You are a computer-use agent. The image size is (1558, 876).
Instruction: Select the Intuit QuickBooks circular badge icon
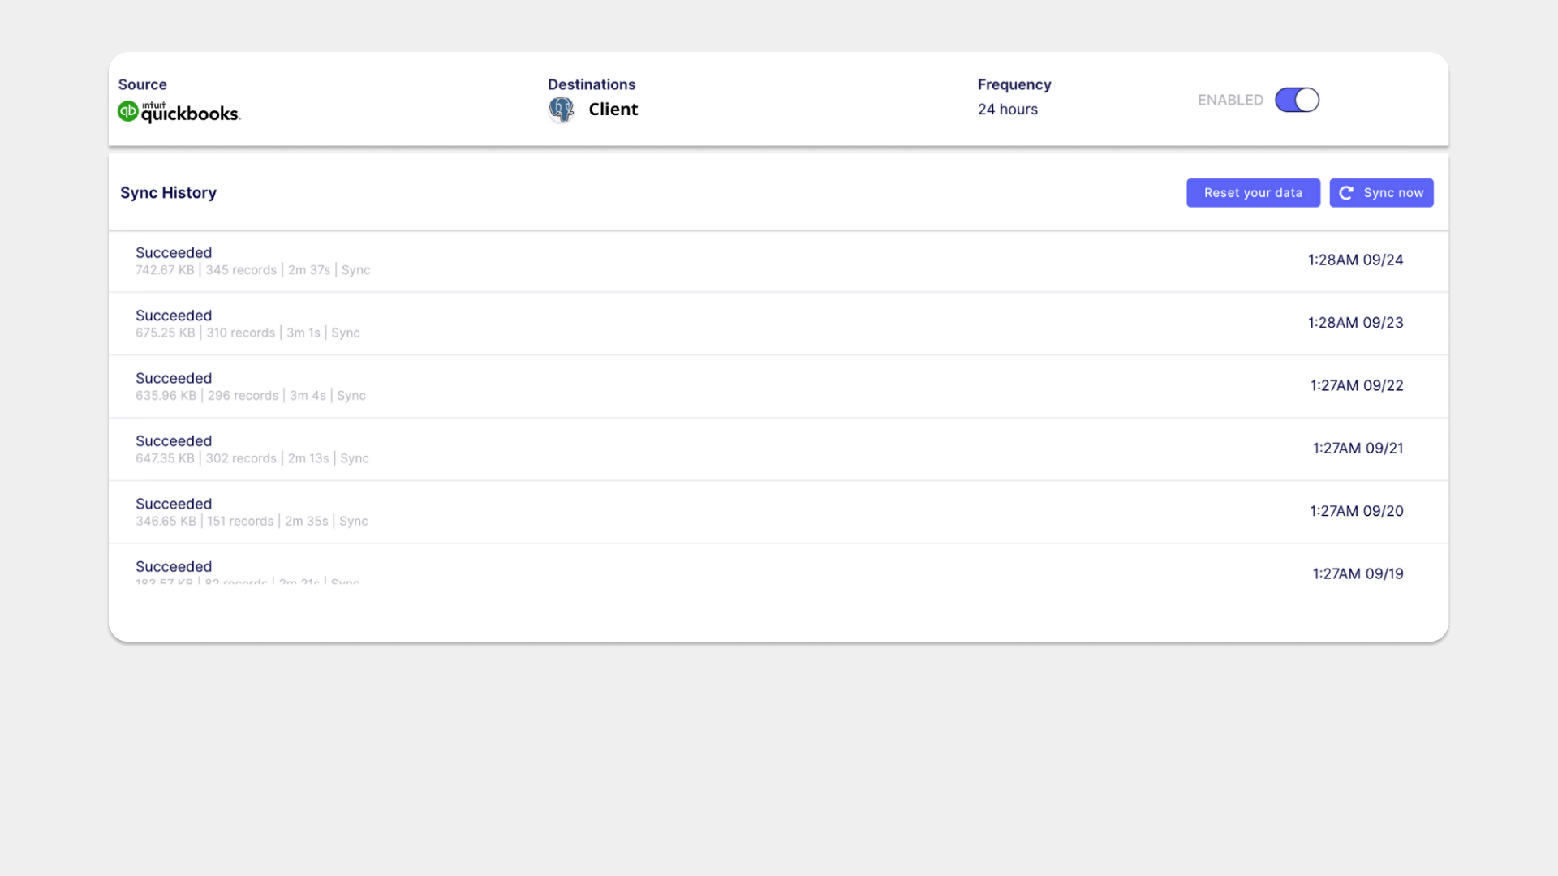pyautogui.click(x=127, y=111)
